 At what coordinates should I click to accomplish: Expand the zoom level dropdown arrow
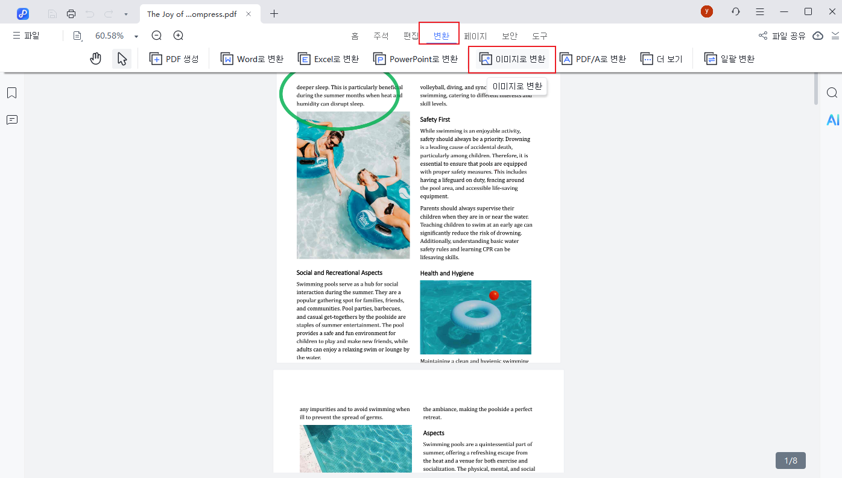point(136,36)
